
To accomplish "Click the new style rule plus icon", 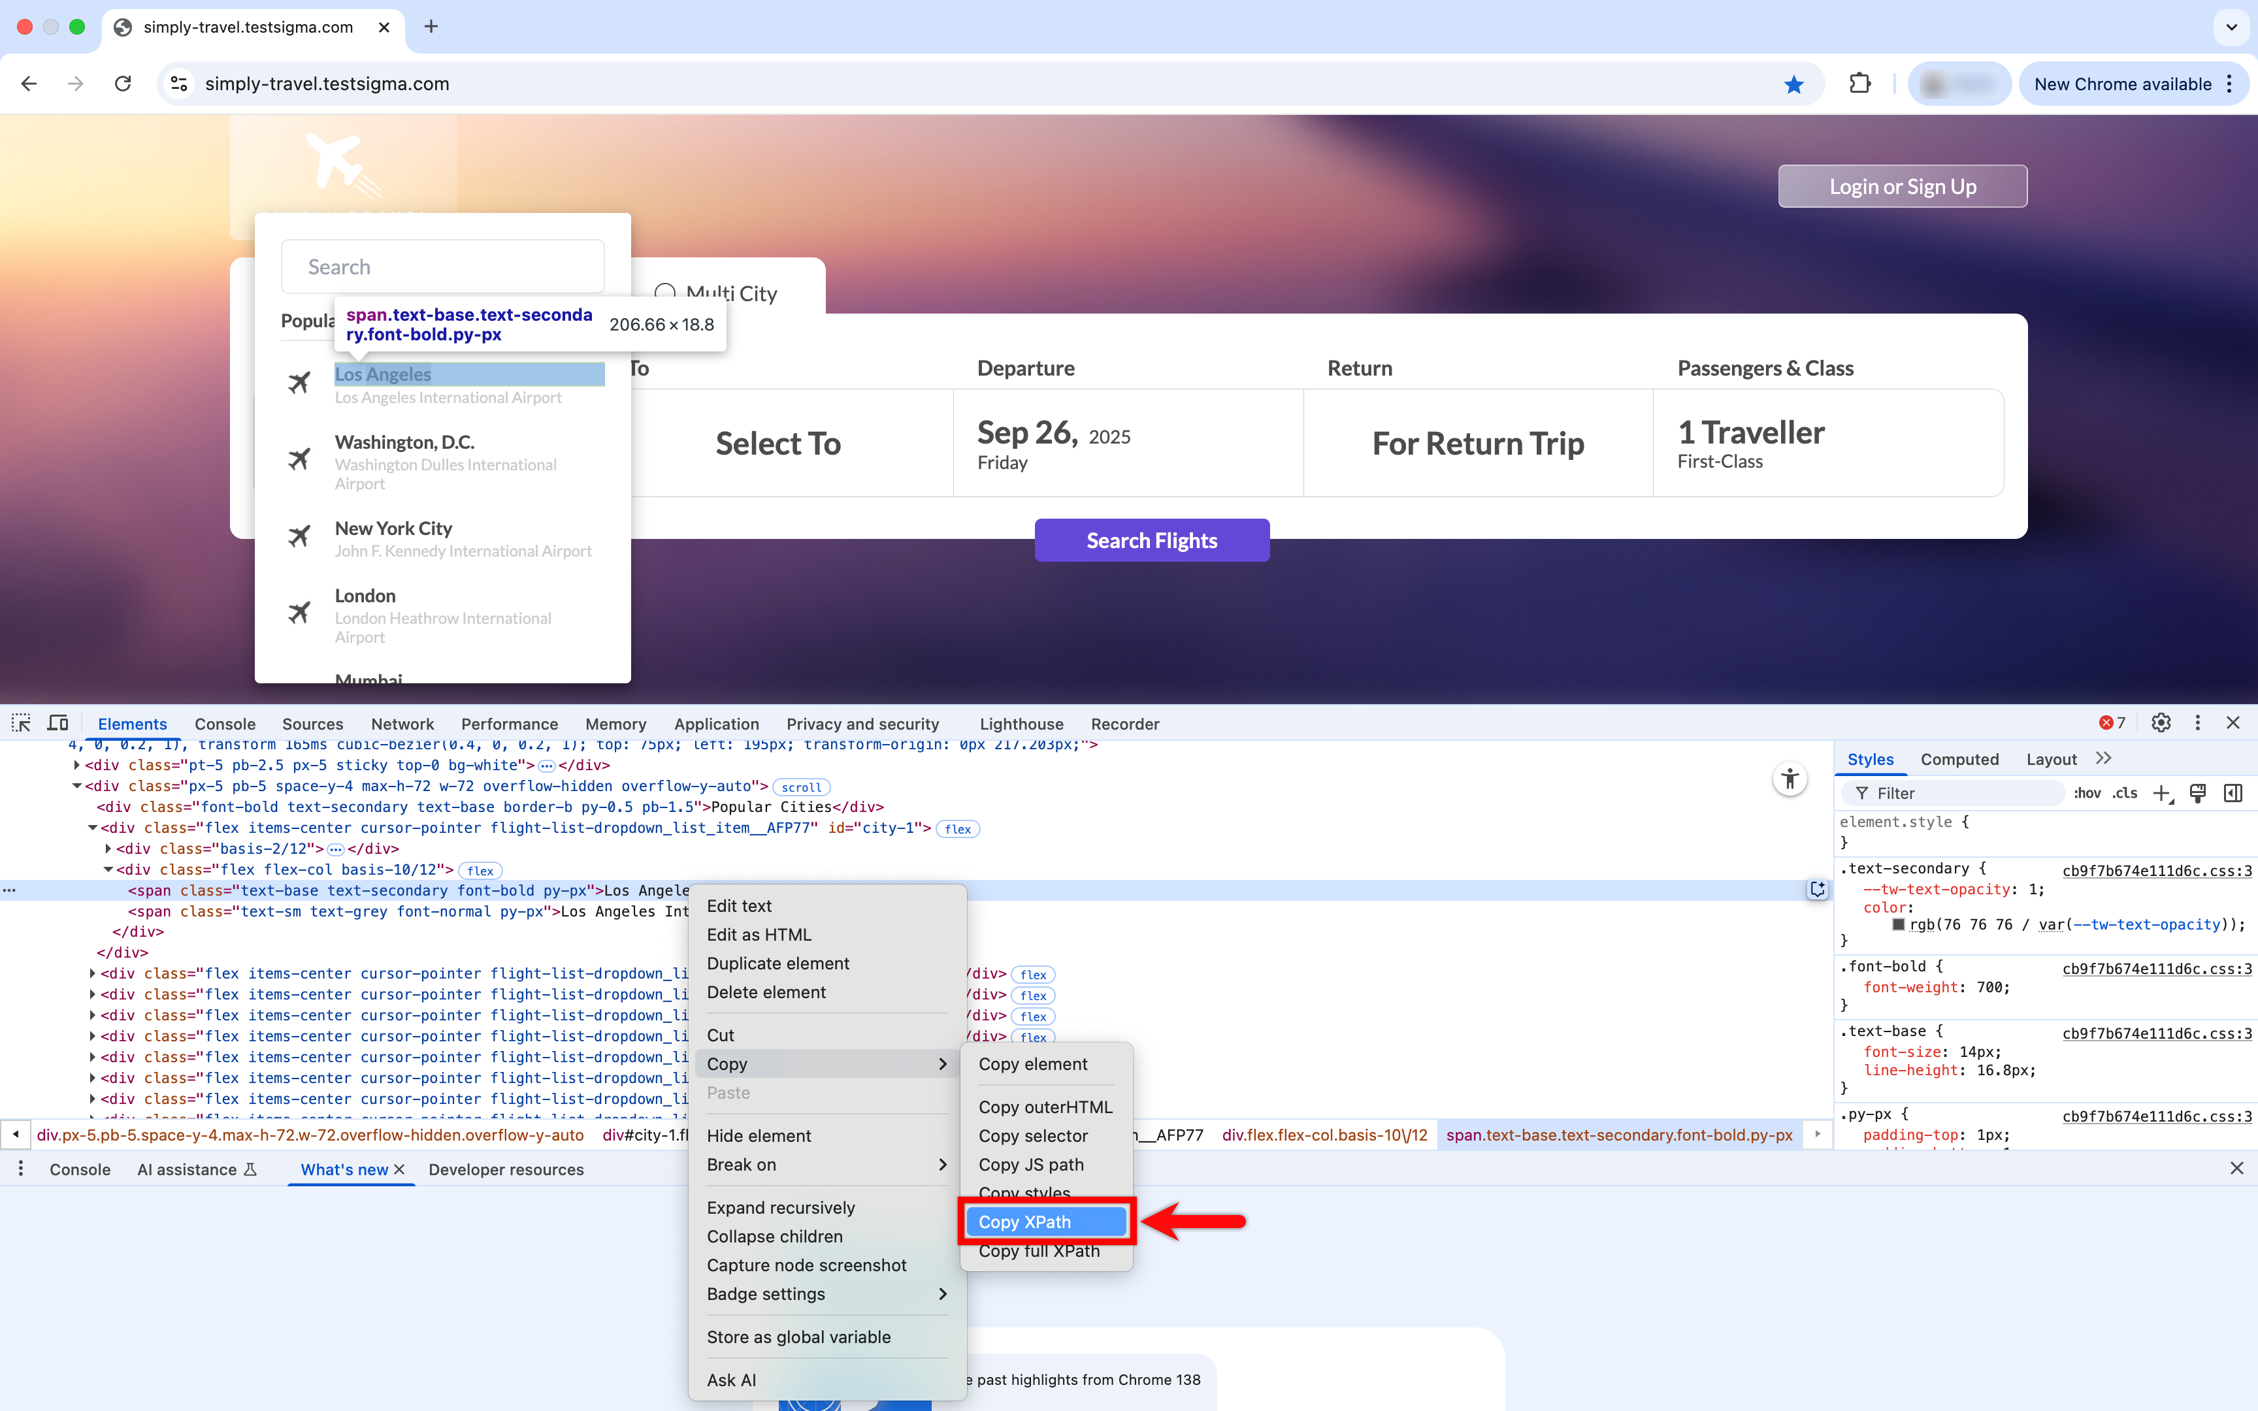I will coord(2163,792).
